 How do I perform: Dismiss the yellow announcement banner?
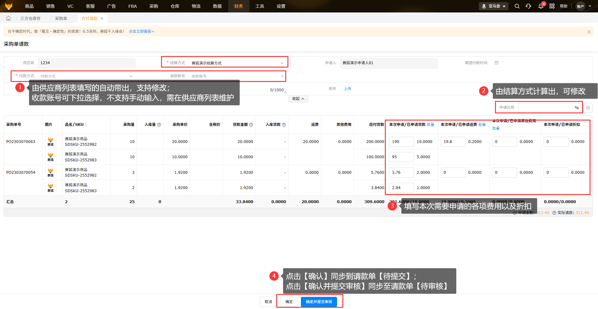(x=589, y=32)
